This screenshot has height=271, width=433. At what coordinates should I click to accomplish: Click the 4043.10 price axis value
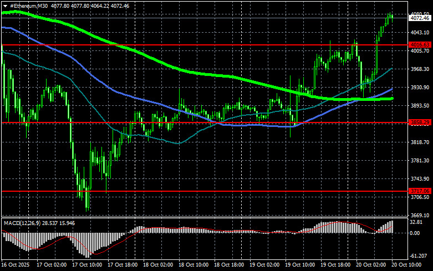pos(420,33)
